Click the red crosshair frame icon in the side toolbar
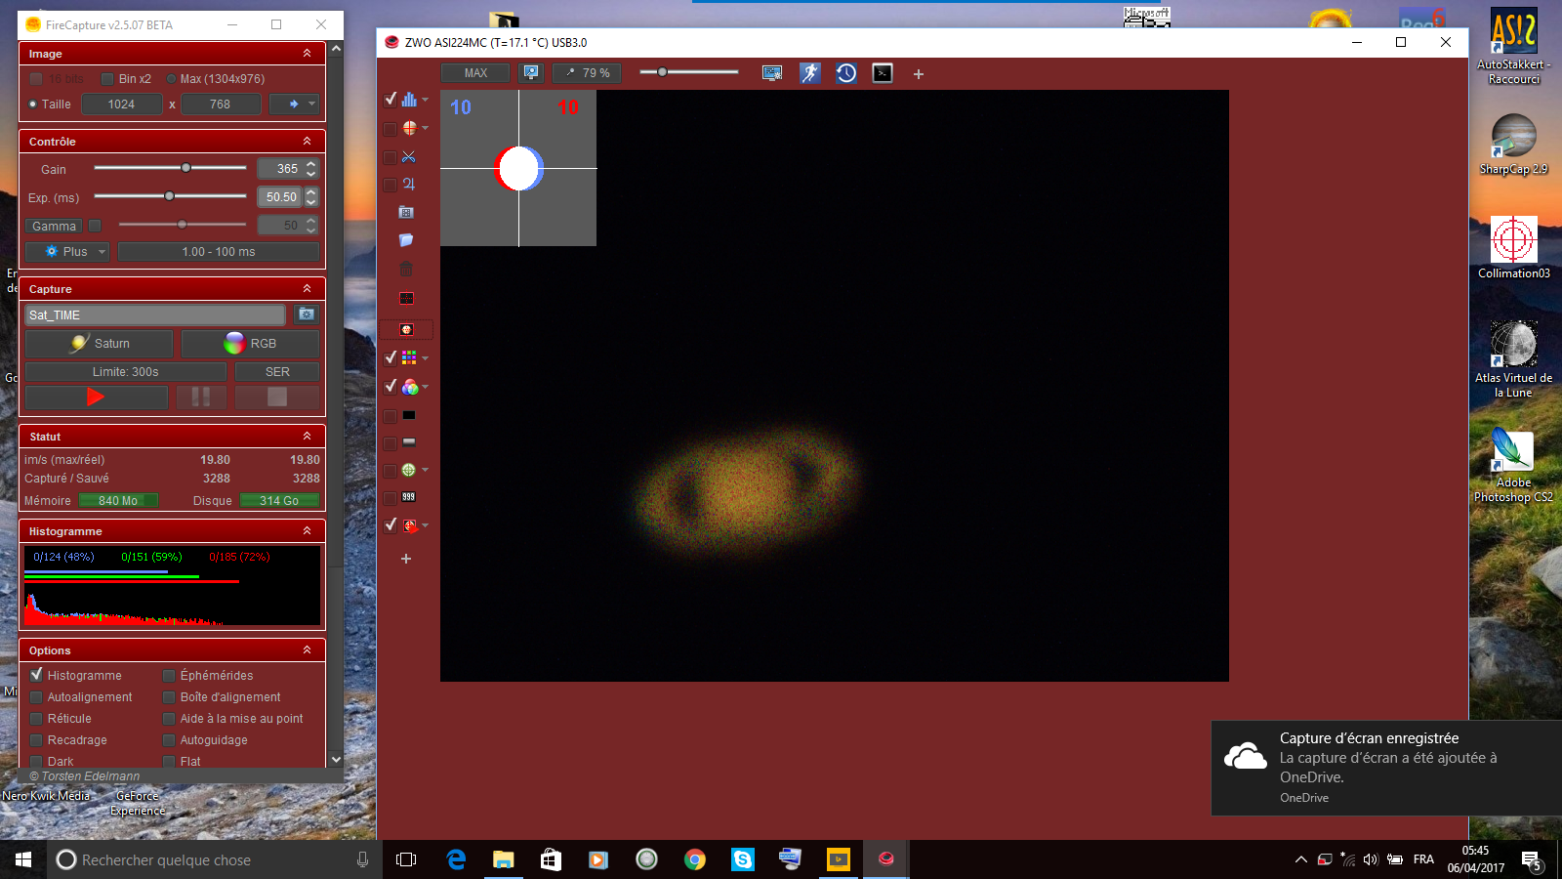The height and width of the screenshot is (879, 1562). pyautogui.click(x=406, y=299)
